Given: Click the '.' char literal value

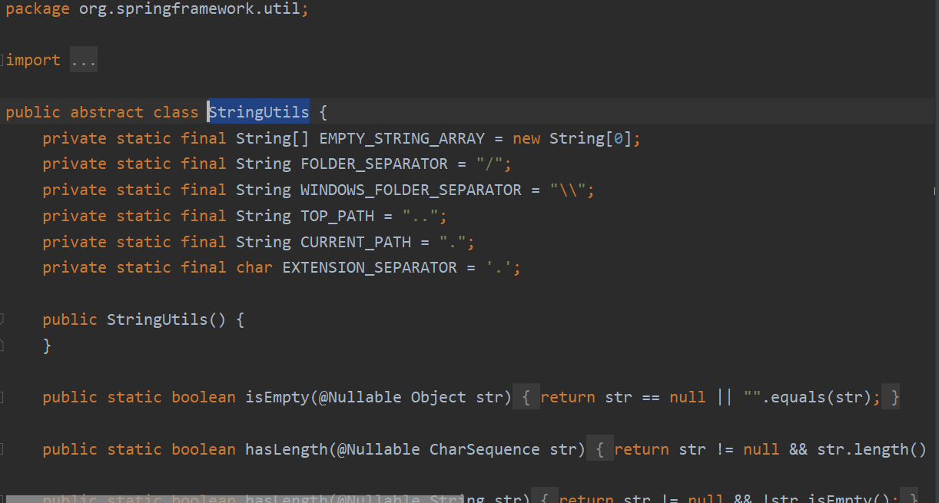Looking at the screenshot, I should (499, 267).
